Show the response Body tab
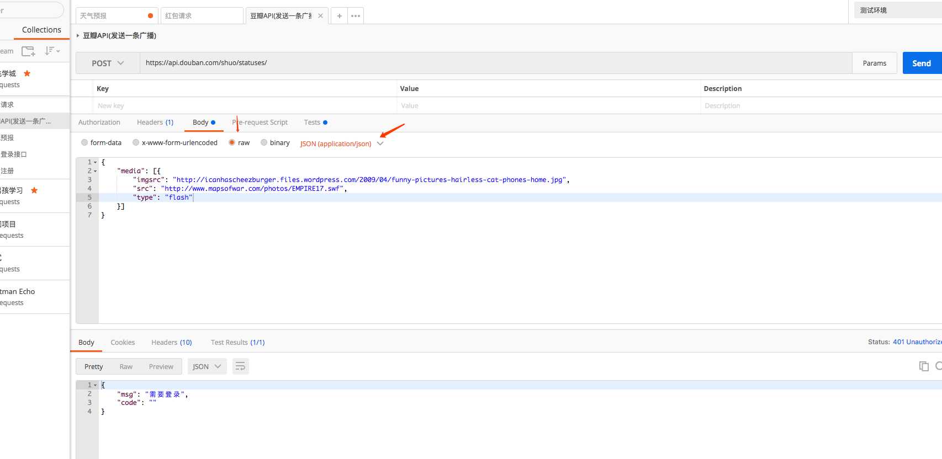This screenshot has width=942, height=459. 86,342
